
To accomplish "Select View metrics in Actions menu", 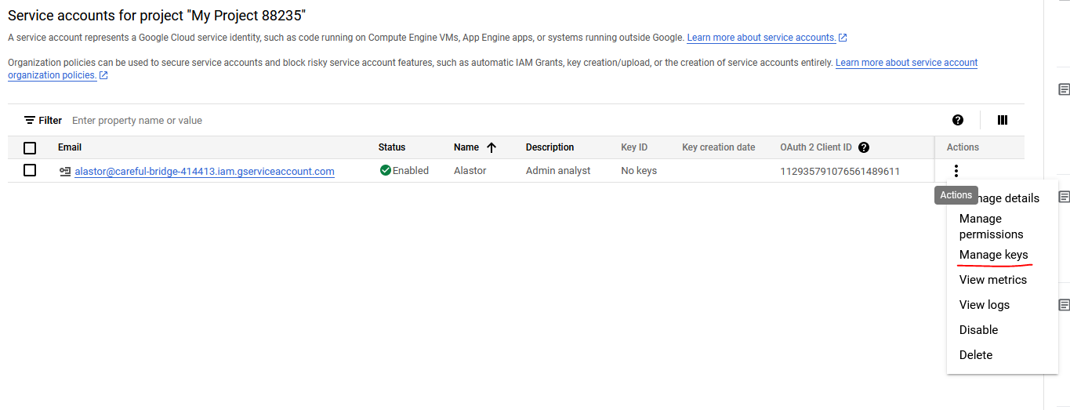I will tap(992, 280).
